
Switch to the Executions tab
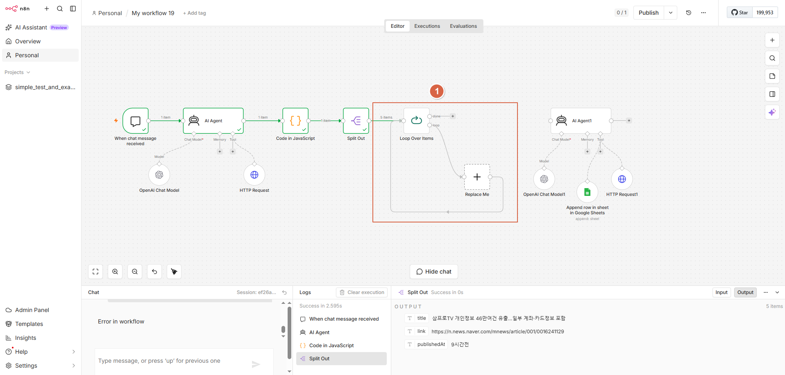427,26
